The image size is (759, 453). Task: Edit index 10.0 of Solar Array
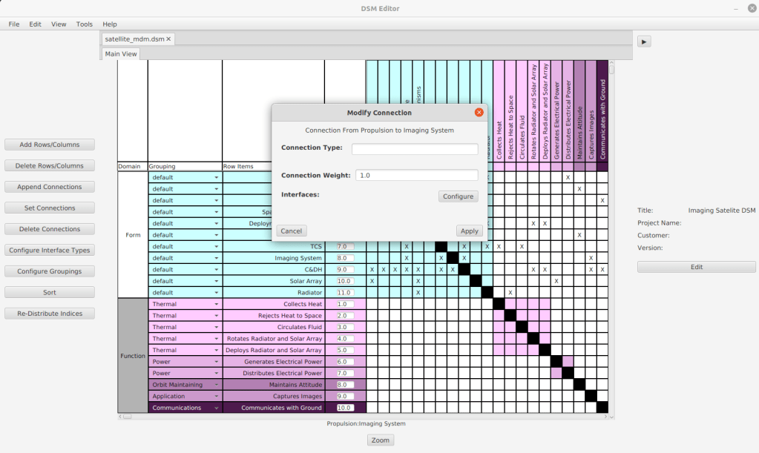pyautogui.click(x=345, y=281)
